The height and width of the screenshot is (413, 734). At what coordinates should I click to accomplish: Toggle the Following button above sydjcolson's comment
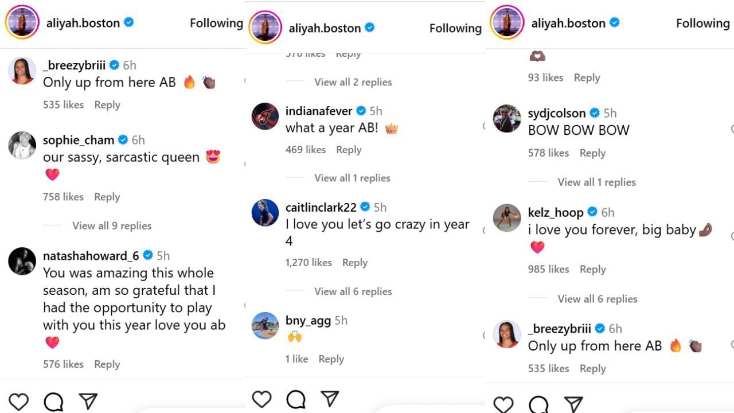pyautogui.click(x=702, y=24)
